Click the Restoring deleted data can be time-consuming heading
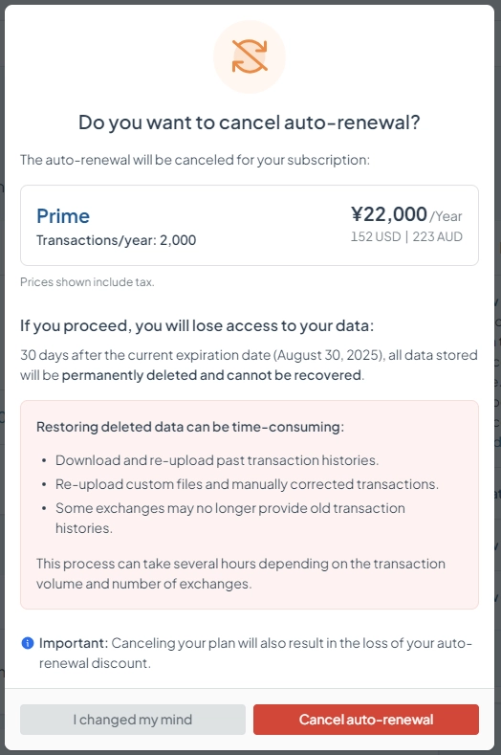 190,427
